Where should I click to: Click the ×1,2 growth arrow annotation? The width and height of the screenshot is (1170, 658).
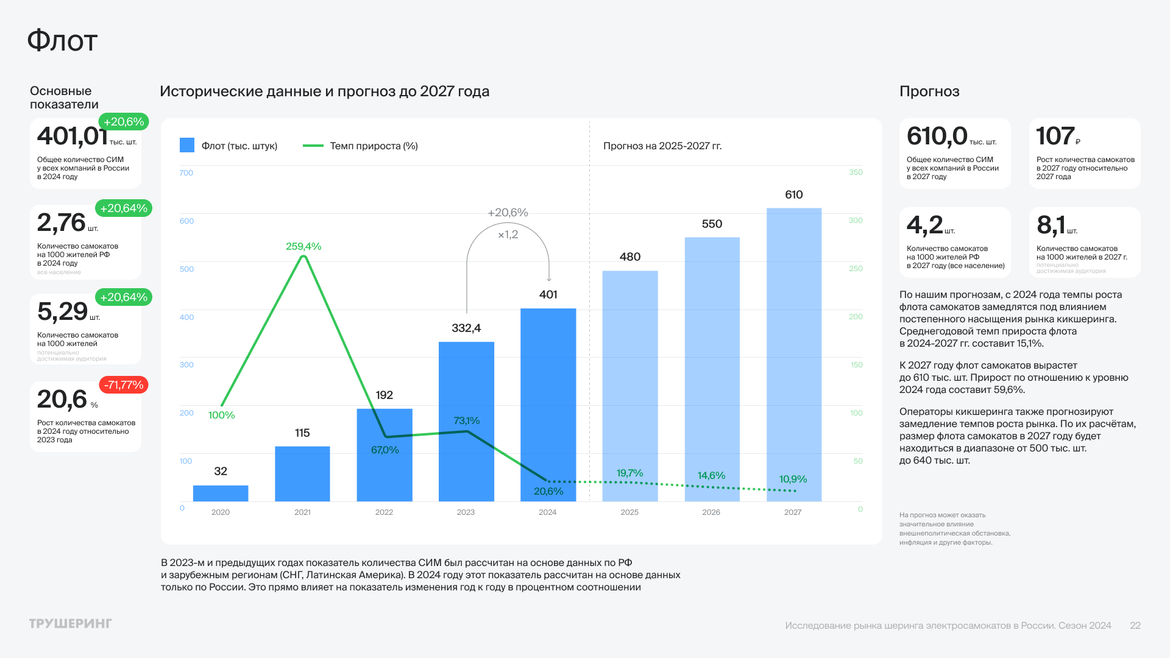pos(508,235)
